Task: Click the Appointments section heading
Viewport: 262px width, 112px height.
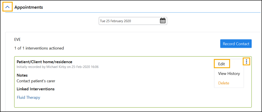Action: 29,7
